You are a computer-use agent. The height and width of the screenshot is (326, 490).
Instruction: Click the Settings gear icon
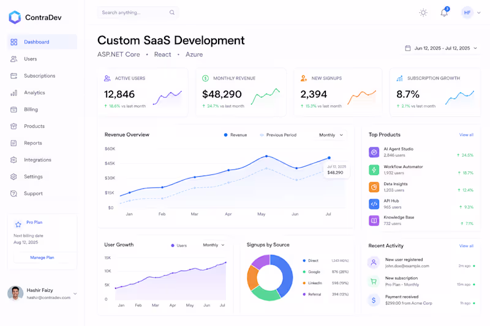tap(13, 177)
